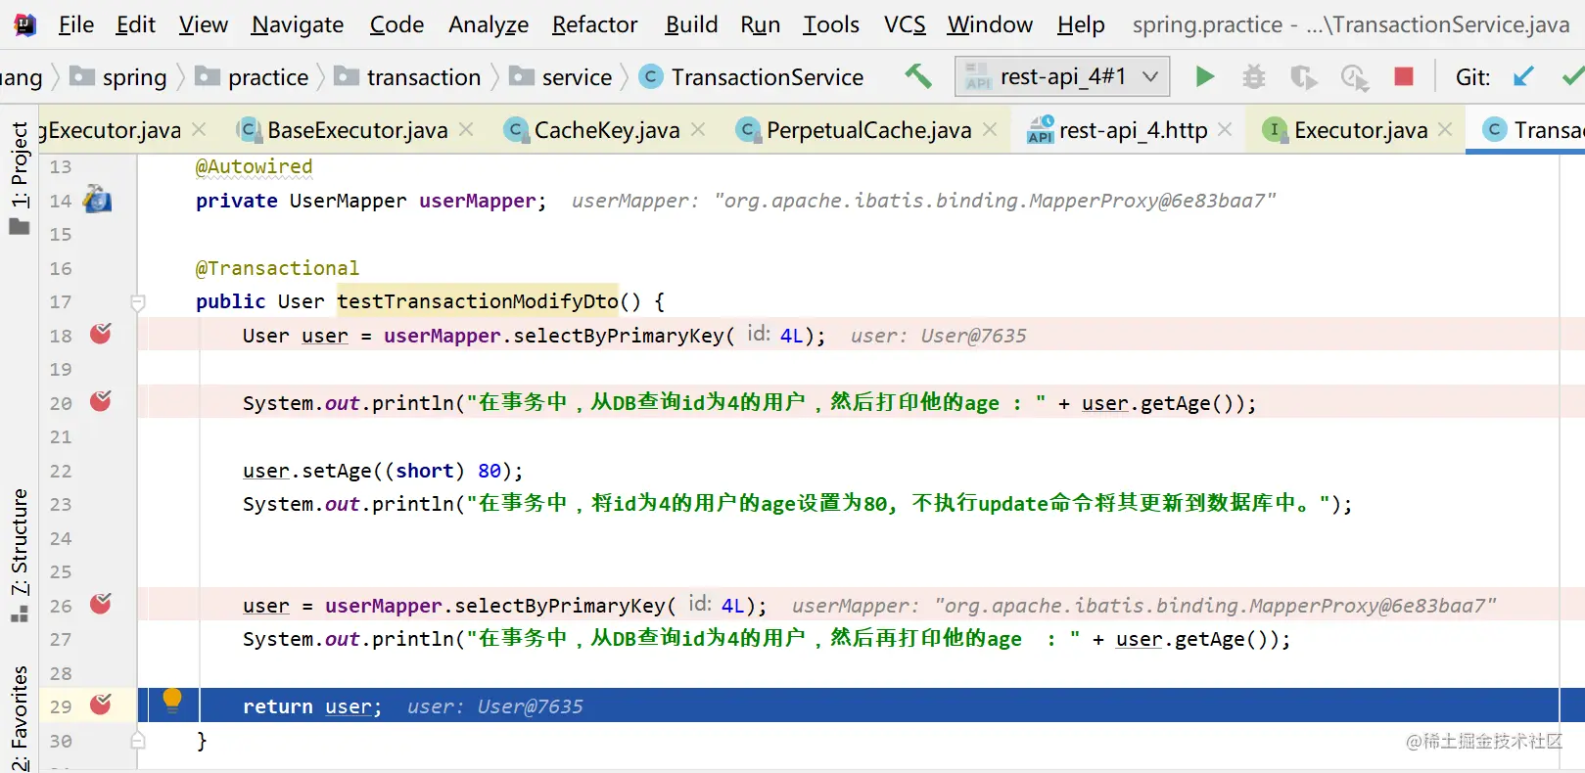Image resolution: width=1585 pixels, height=773 pixels.
Task: Open the Favorites tool window
Action: pyautogui.click(x=19, y=717)
